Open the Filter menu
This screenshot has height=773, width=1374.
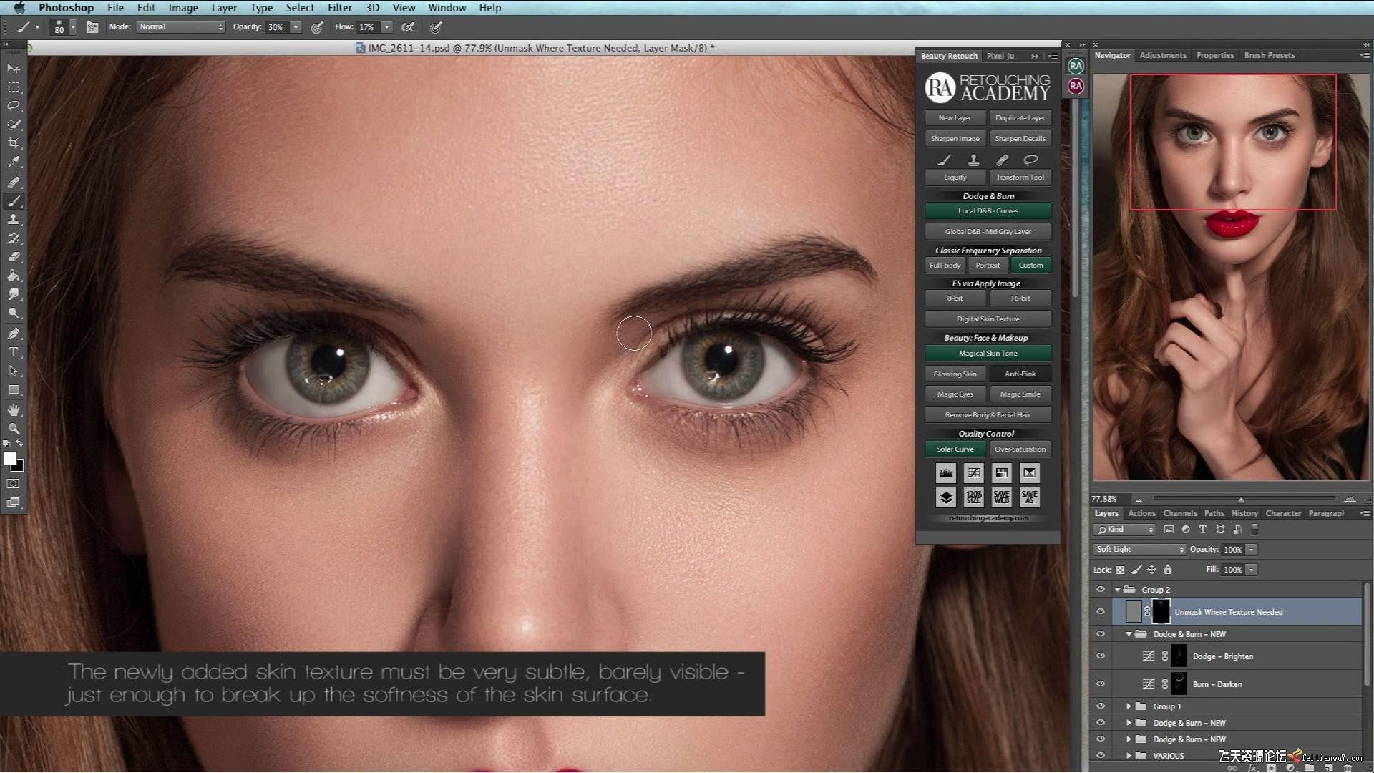coord(339,8)
